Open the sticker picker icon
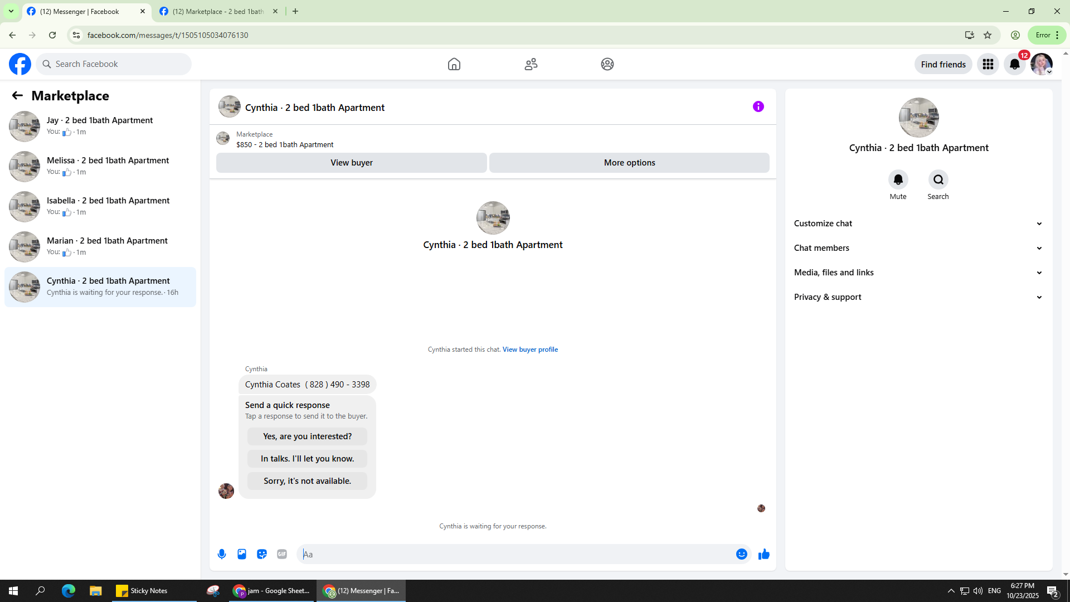This screenshot has width=1070, height=602. (262, 554)
